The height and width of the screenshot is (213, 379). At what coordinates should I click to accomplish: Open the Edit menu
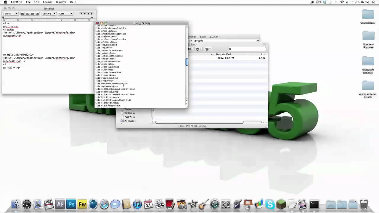coord(37,2)
